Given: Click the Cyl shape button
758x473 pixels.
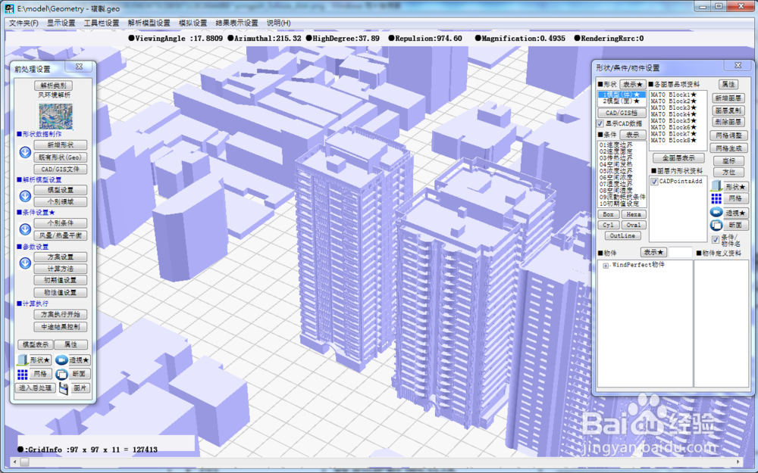Looking at the screenshot, I should 609,225.
